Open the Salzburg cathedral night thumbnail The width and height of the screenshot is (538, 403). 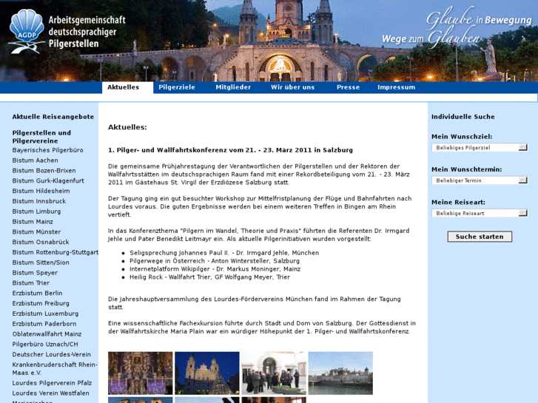[x=207, y=373]
